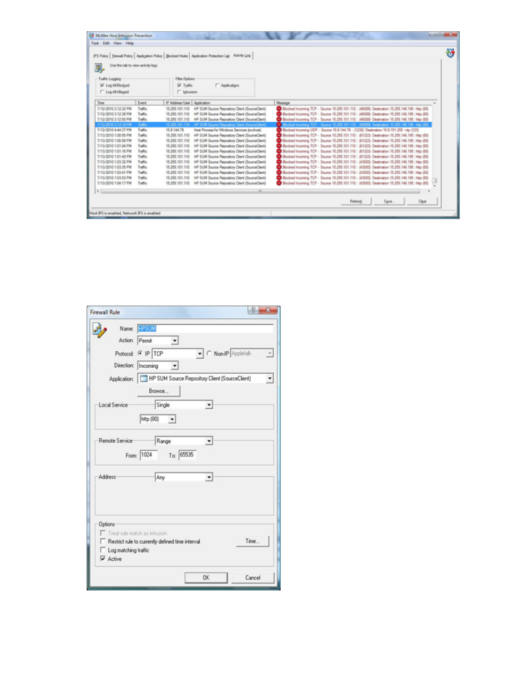Viewport: 507px width, 675px height.
Task: Open the Help menu
Action: click(130, 43)
